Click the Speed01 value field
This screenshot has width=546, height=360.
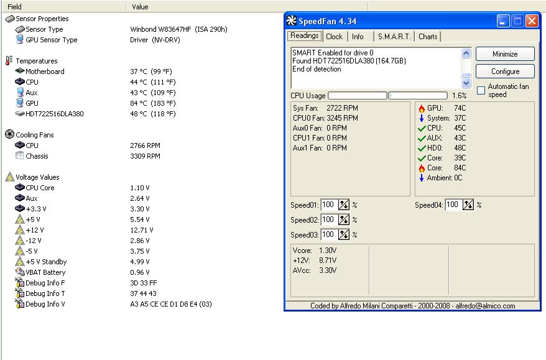329,205
